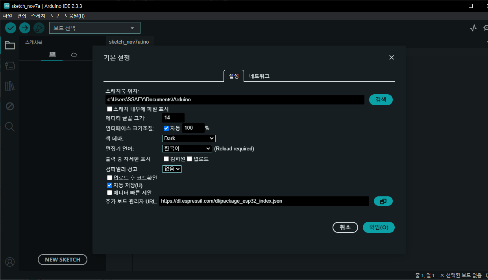Open the Search sidebar icon
The height and width of the screenshot is (280, 488).
point(10,126)
